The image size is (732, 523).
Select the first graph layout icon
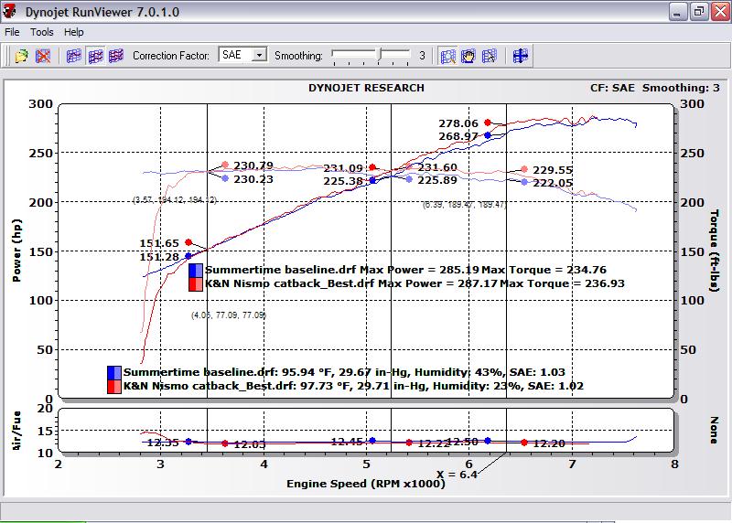74,56
